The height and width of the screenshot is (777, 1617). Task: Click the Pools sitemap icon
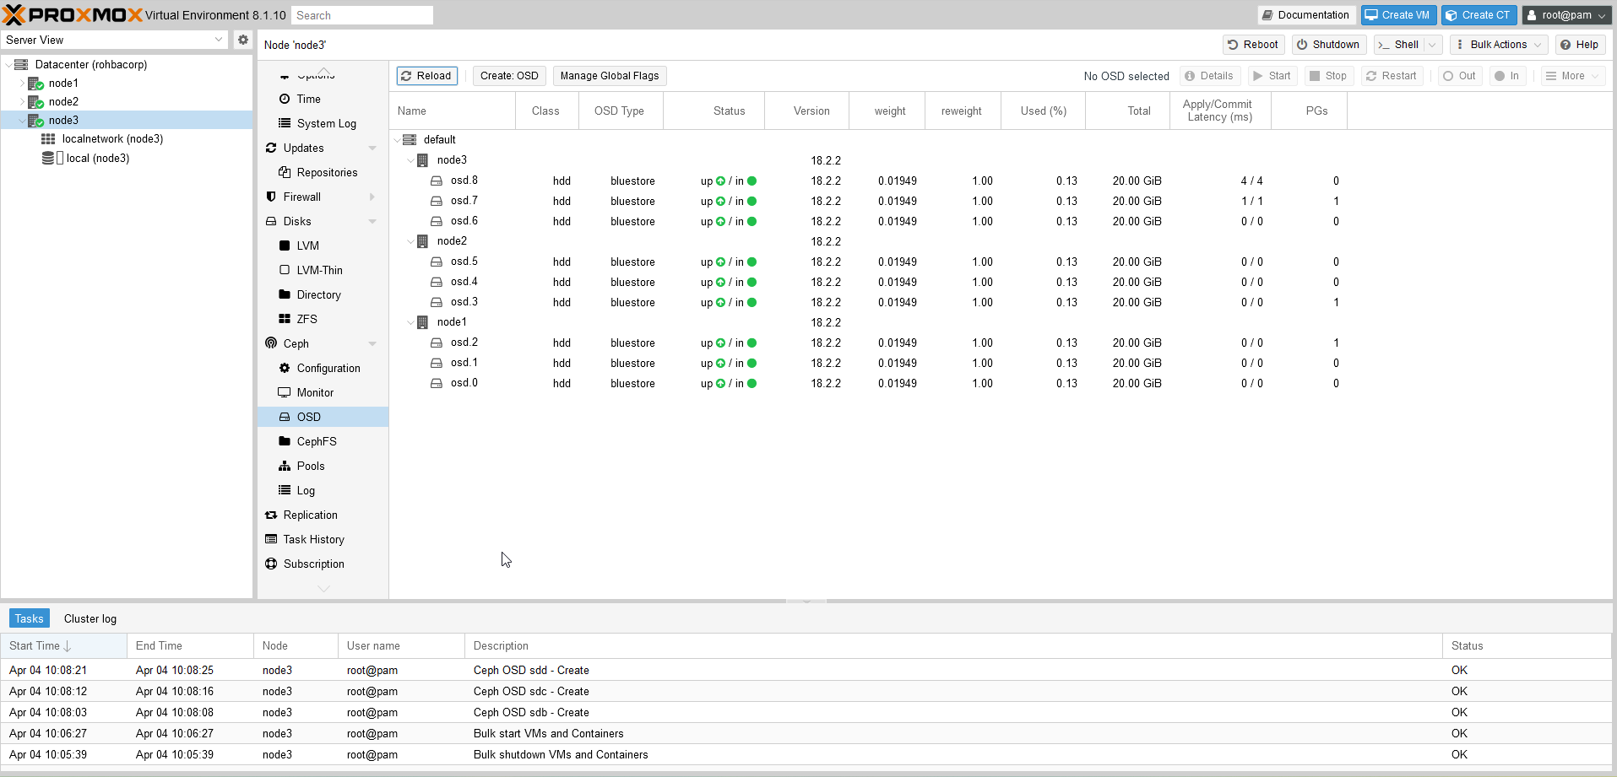[285, 466]
